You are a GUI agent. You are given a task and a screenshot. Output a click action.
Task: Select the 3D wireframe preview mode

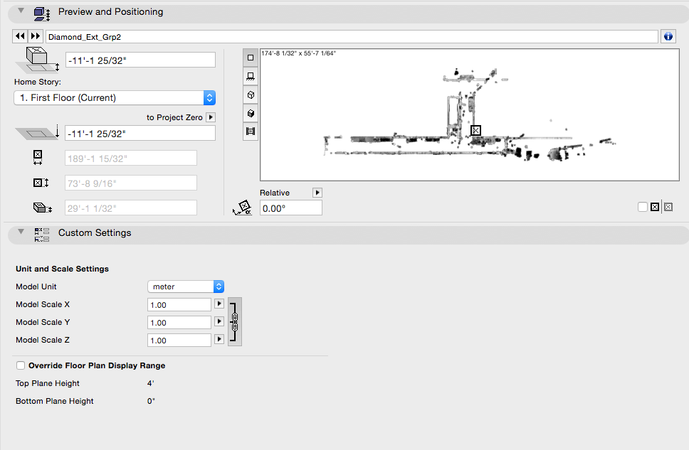click(x=251, y=95)
